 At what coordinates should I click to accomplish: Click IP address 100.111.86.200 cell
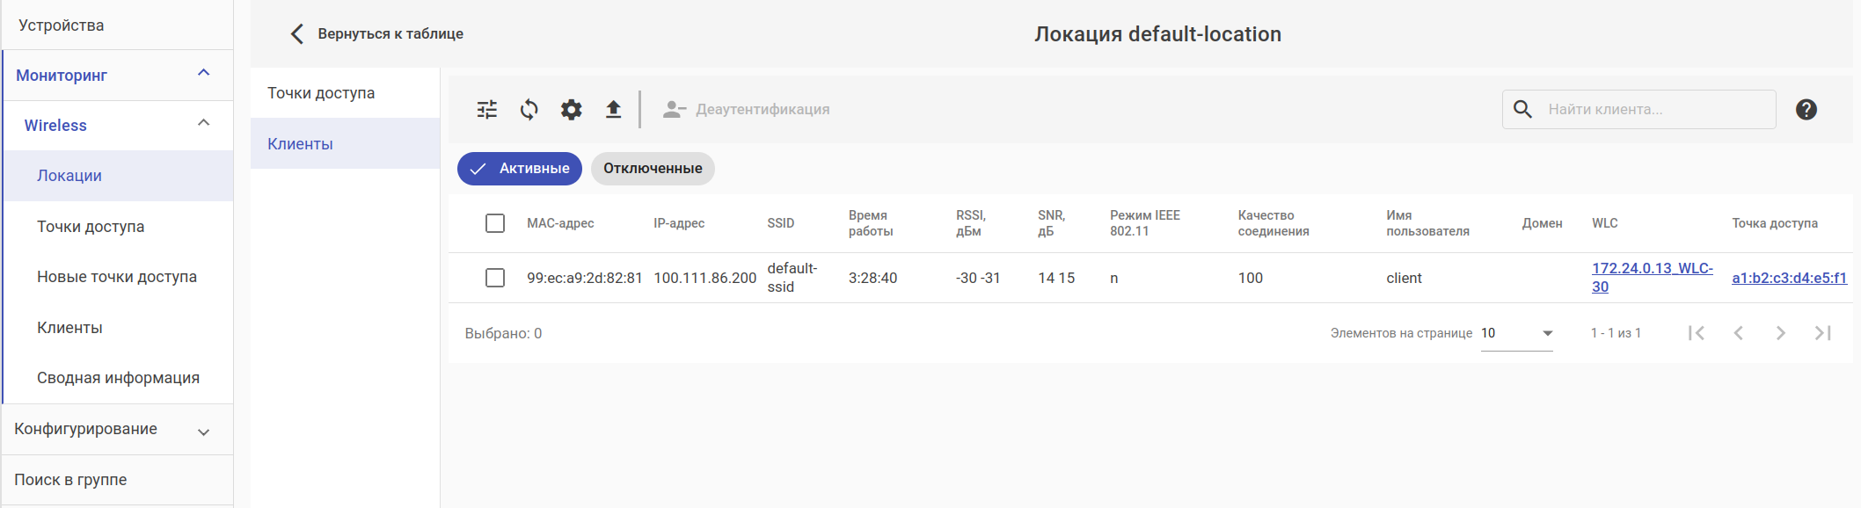(705, 278)
